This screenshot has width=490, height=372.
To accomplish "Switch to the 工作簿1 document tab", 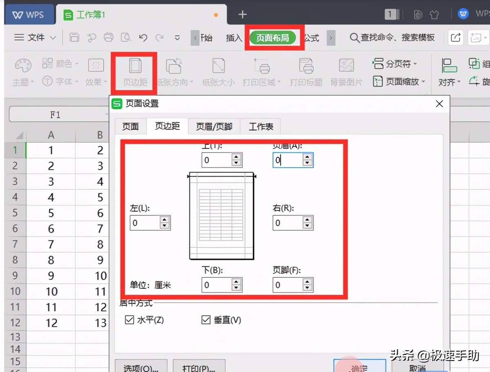I will (x=141, y=15).
